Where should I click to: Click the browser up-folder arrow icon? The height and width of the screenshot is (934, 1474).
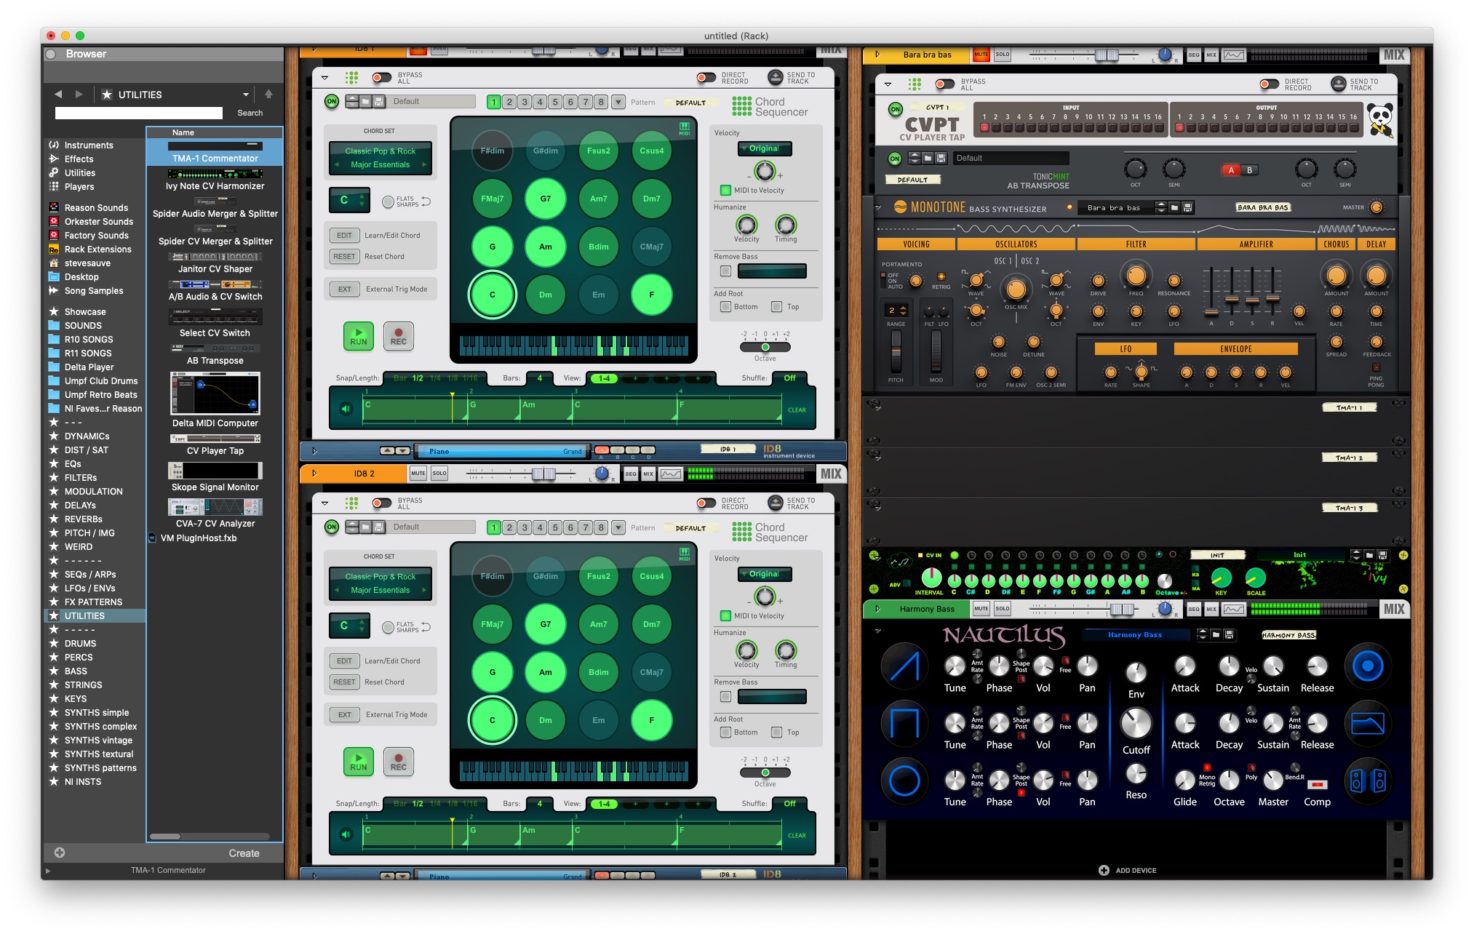coord(268,94)
